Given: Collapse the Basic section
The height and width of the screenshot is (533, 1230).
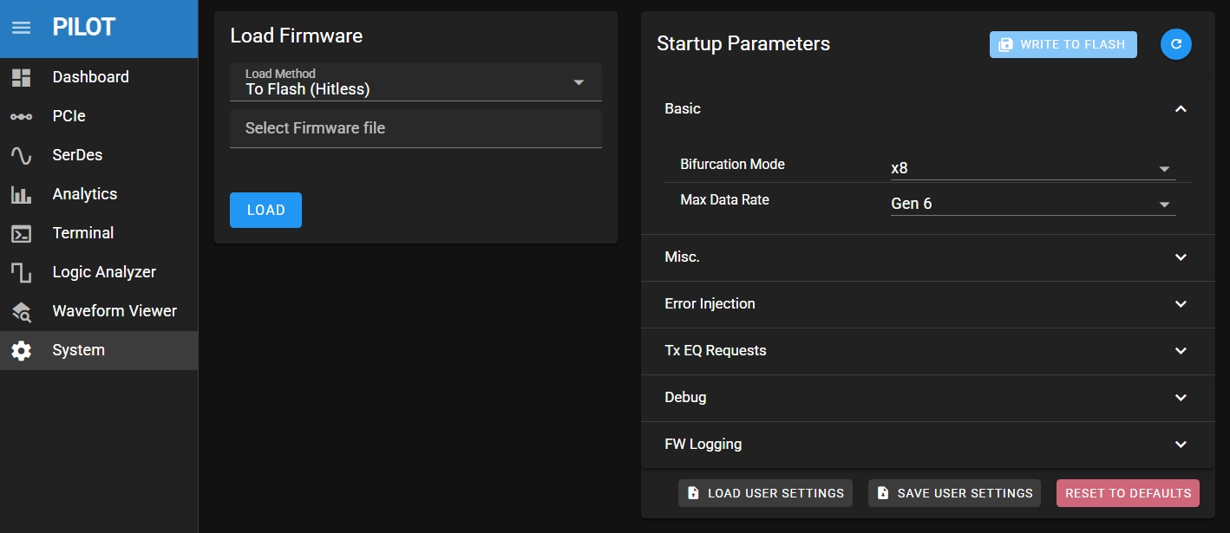Looking at the screenshot, I should point(1180,109).
